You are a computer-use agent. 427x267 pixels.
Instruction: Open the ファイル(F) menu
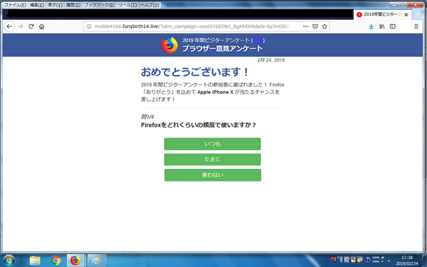click(x=15, y=5)
